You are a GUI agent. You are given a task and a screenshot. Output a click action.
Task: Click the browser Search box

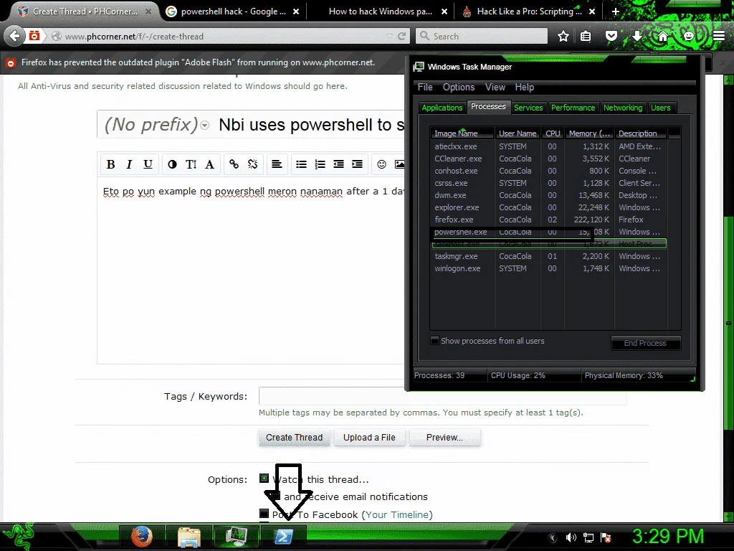coord(481,36)
